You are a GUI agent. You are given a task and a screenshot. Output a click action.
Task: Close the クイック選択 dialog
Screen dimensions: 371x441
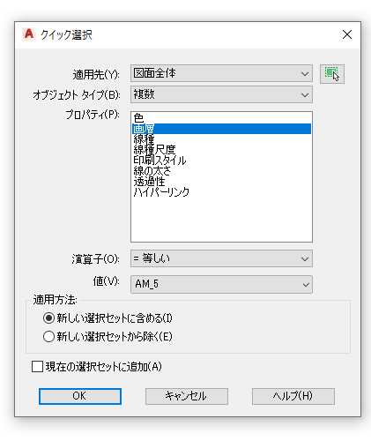[x=347, y=34]
